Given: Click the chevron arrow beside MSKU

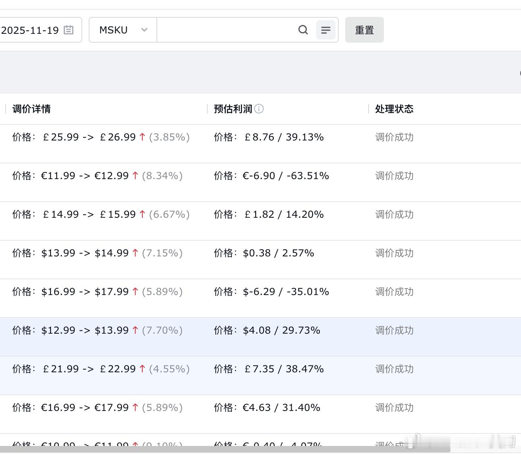Looking at the screenshot, I should (144, 30).
